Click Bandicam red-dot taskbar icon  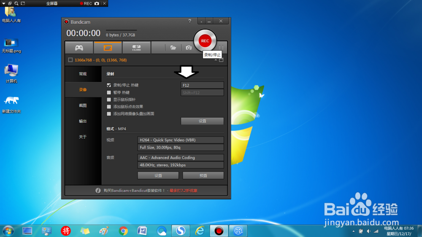pos(219,231)
